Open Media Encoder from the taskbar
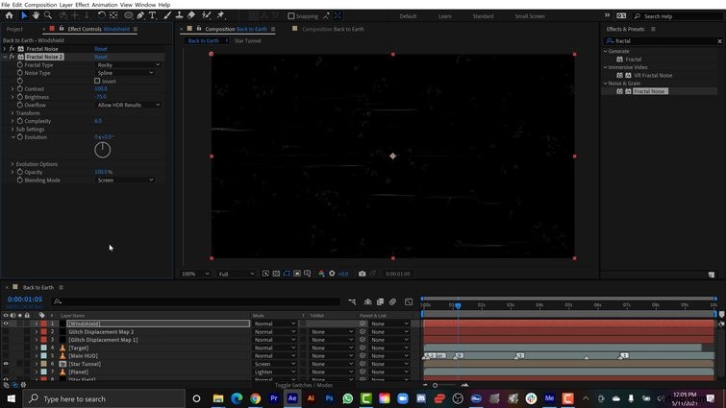 550,398
